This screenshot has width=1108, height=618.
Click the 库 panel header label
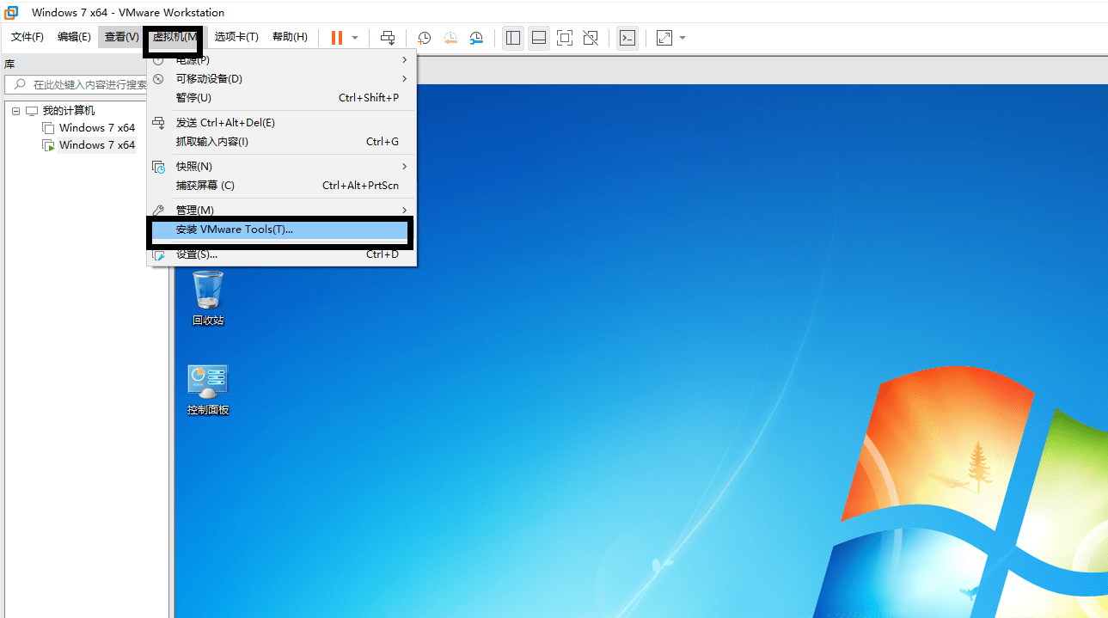click(x=9, y=64)
